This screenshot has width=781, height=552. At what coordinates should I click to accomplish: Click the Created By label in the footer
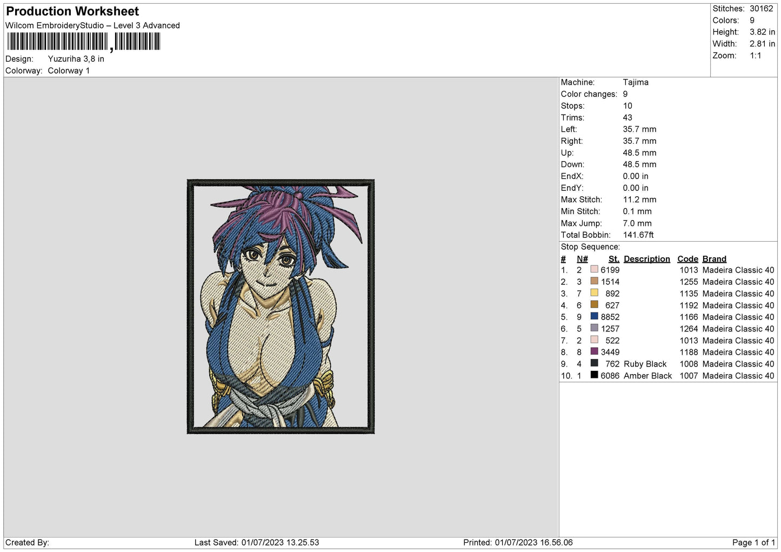click(x=27, y=543)
